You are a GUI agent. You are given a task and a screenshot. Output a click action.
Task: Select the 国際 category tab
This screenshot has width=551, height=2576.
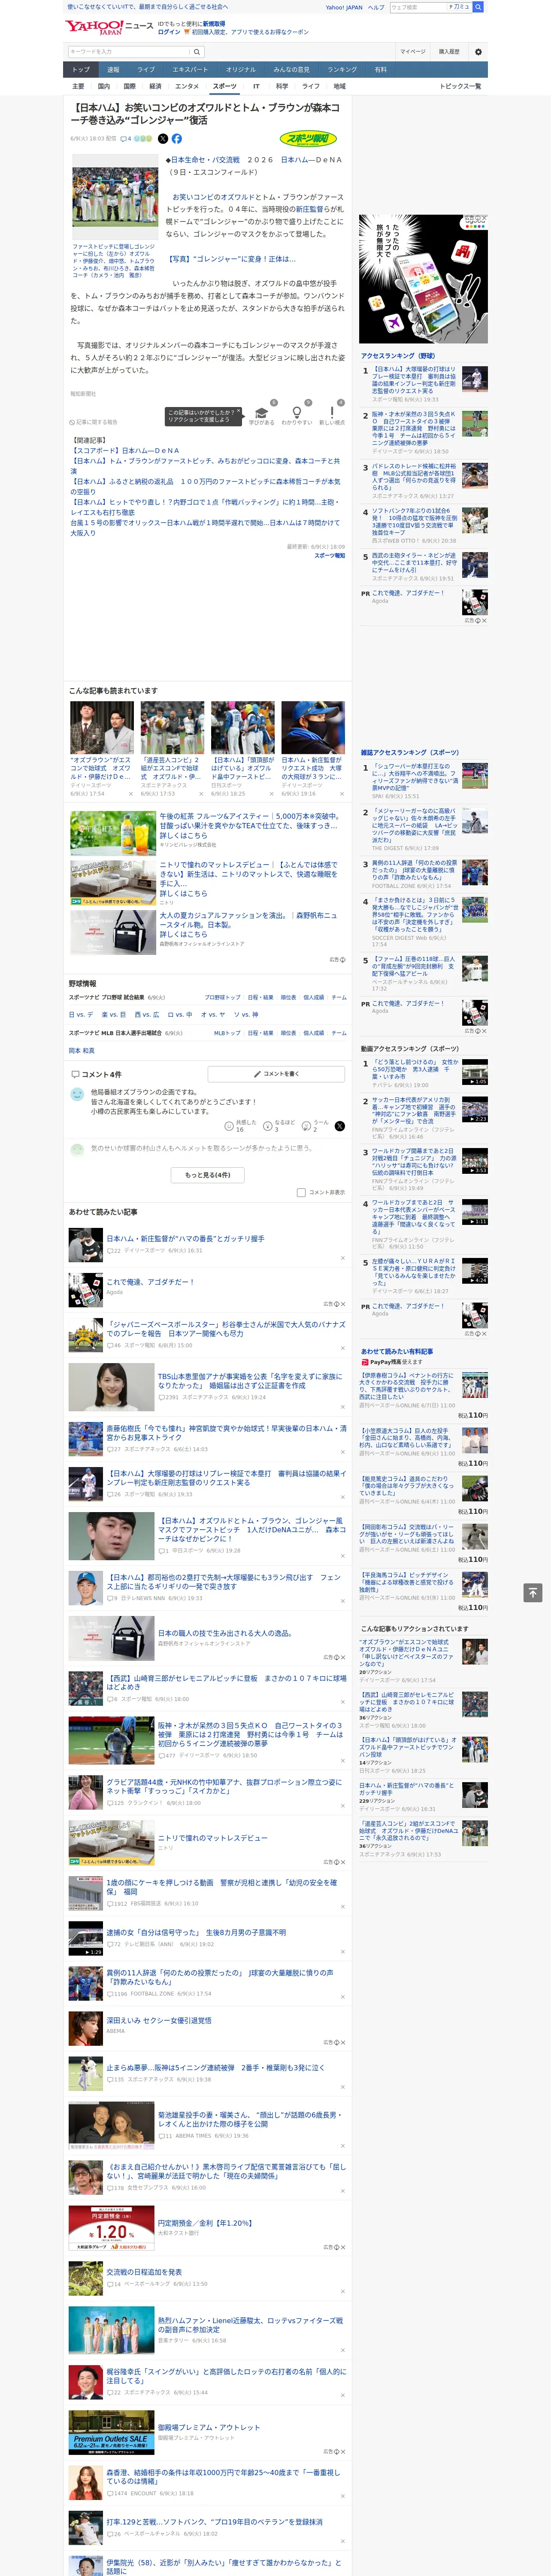[x=129, y=86]
